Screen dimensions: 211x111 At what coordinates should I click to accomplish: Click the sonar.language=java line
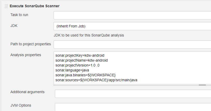pos(72,70)
